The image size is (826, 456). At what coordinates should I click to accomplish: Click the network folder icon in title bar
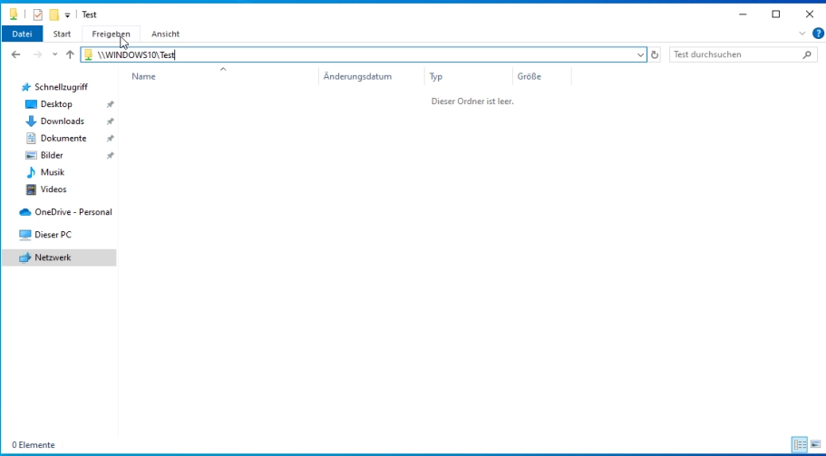tap(14, 15)
